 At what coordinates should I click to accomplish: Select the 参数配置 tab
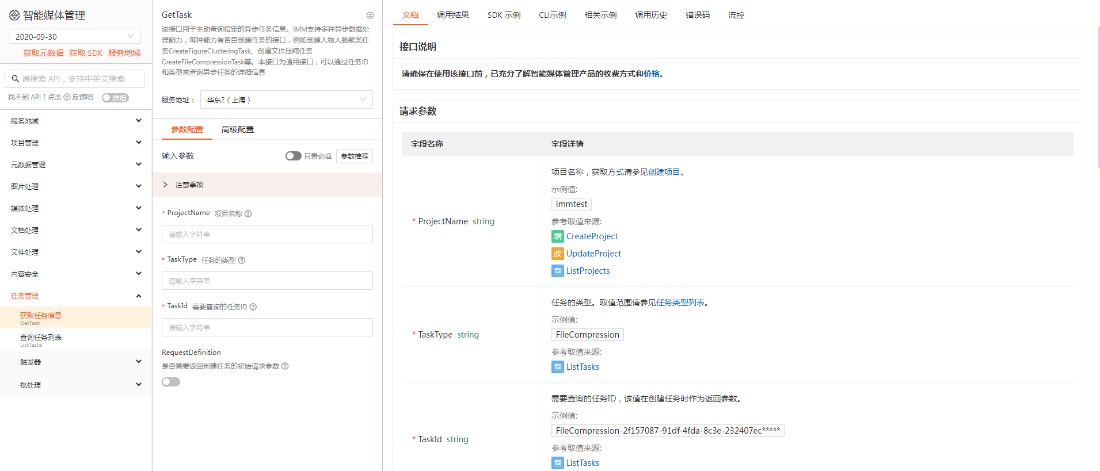click(187, 129)
